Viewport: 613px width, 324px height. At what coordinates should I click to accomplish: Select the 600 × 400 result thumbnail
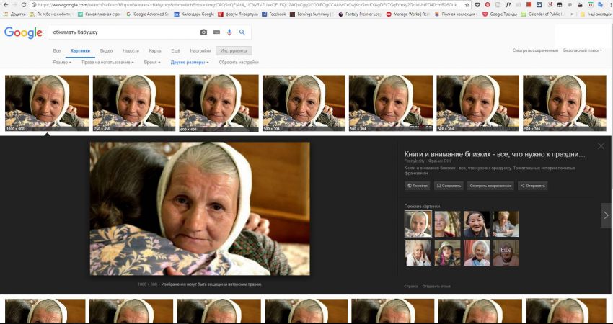point(219,103)
